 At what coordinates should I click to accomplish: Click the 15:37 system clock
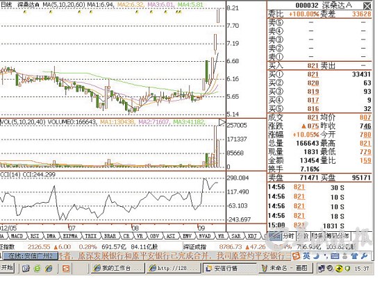coord(362,269)
